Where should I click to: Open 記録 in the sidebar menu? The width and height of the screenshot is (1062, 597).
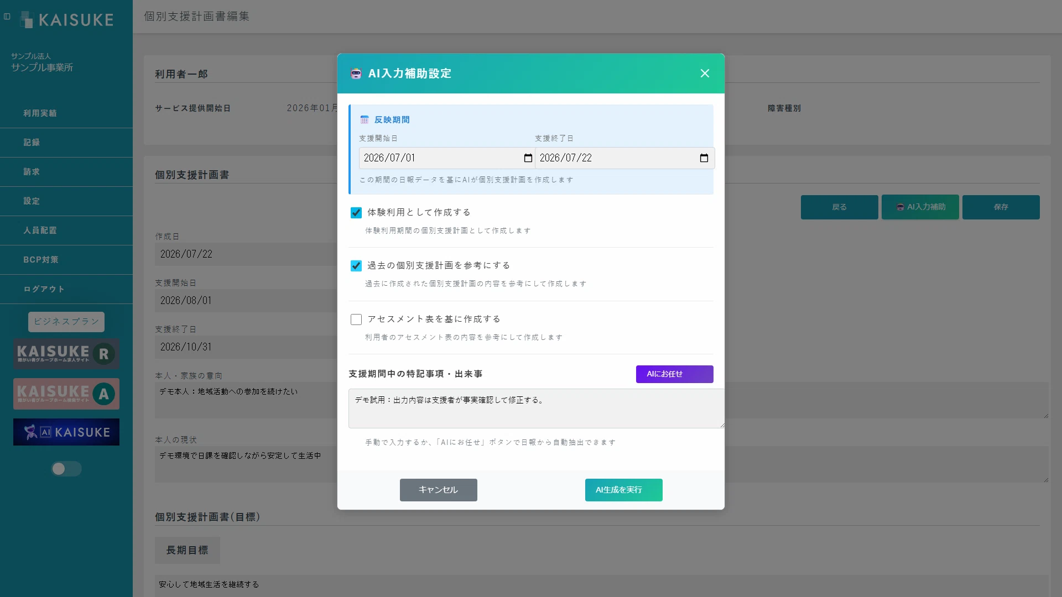[66, 143]
